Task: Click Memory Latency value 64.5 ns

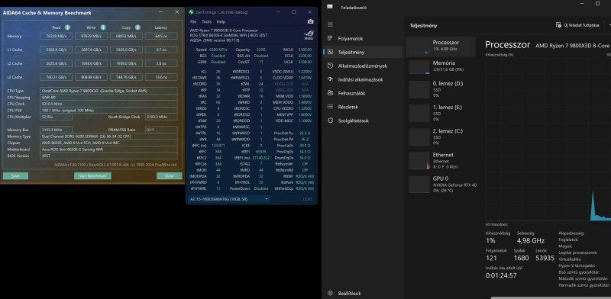Action: 161,36
